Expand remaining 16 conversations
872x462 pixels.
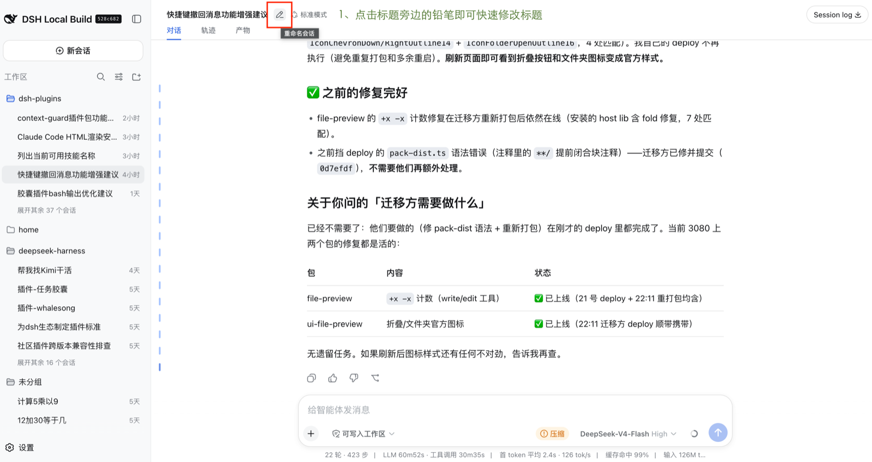[x=46, y=362]
